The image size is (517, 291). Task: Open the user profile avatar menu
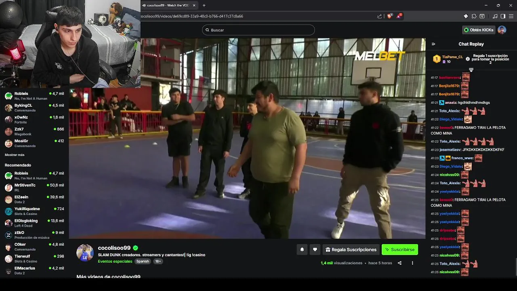point(502,30)
